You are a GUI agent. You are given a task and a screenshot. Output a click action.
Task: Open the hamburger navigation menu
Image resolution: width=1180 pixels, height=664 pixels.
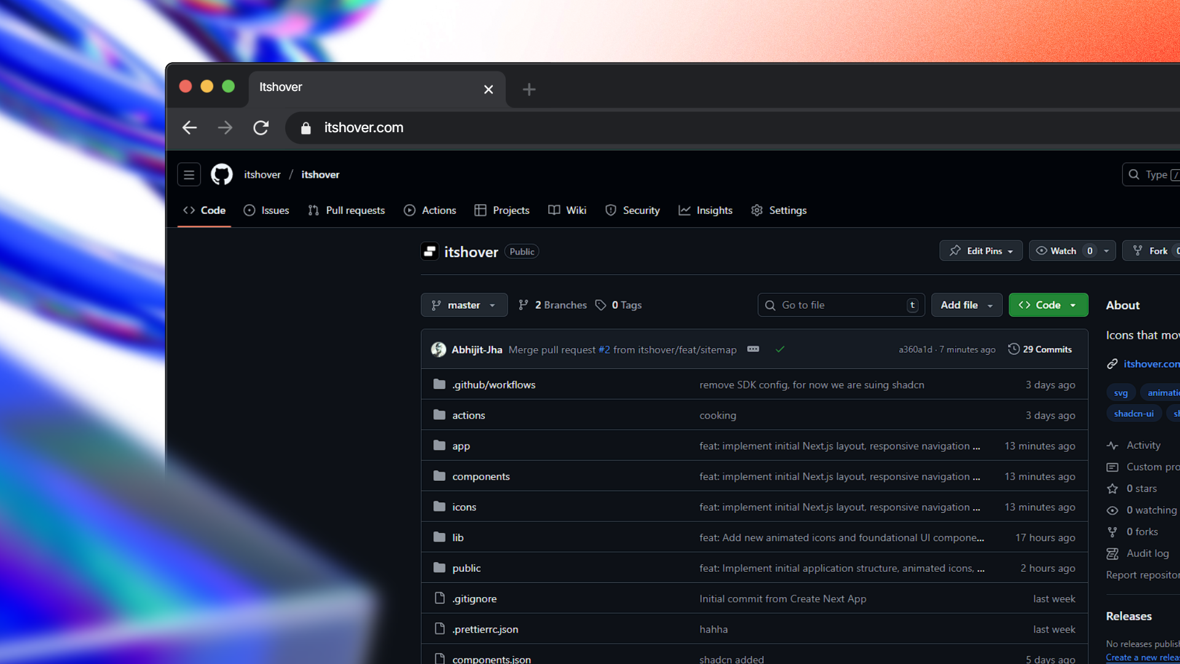pos(189,175)
